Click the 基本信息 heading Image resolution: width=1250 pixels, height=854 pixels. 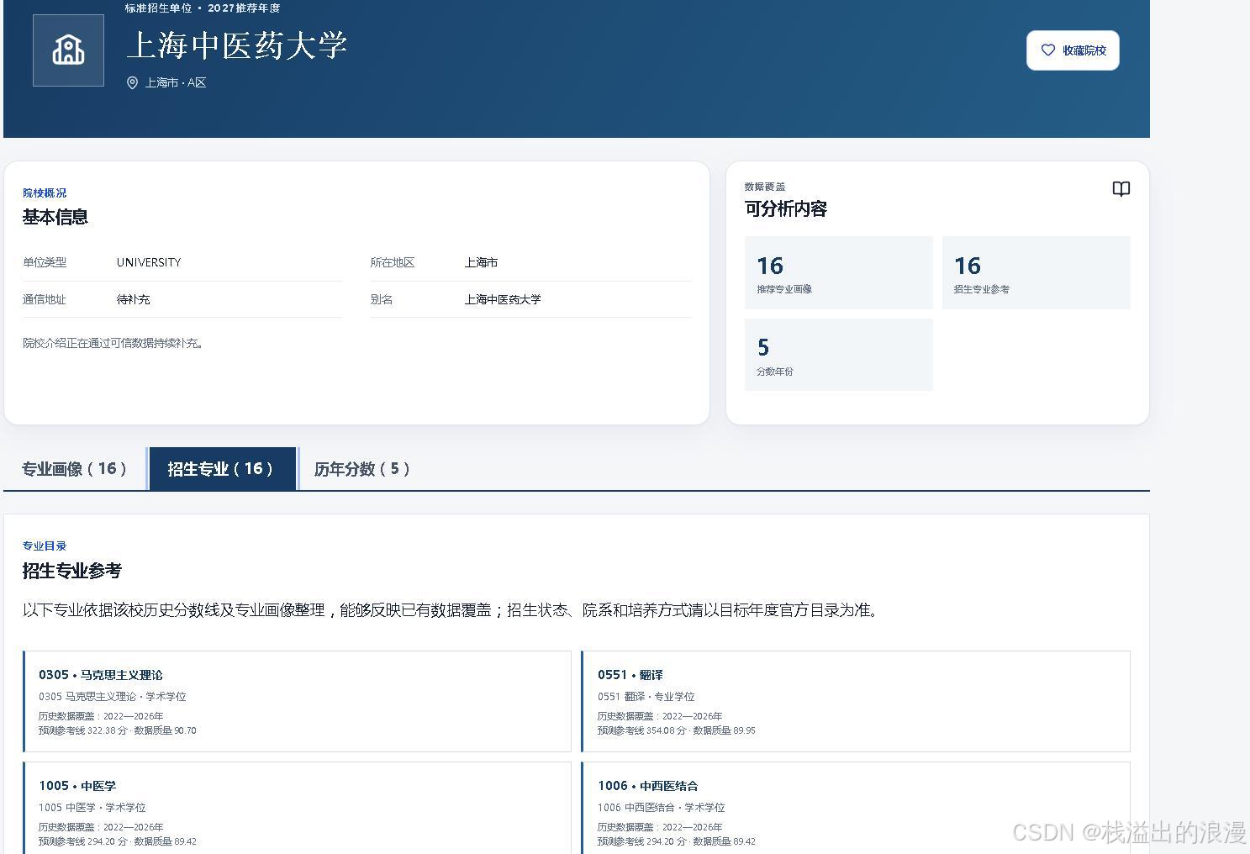(55, 217)
